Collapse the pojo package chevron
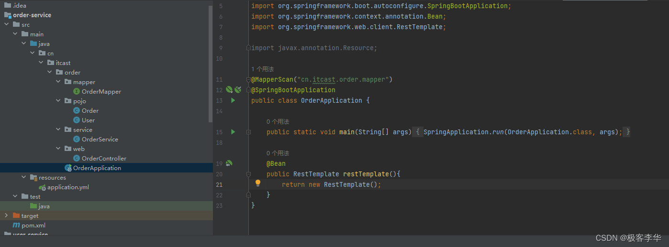 click(x=58, y=101)
